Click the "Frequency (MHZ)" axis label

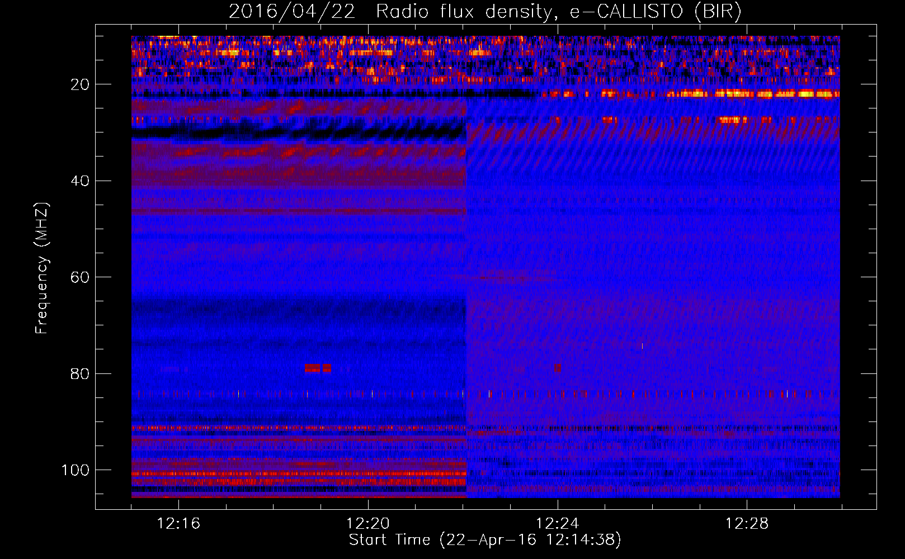43,268
